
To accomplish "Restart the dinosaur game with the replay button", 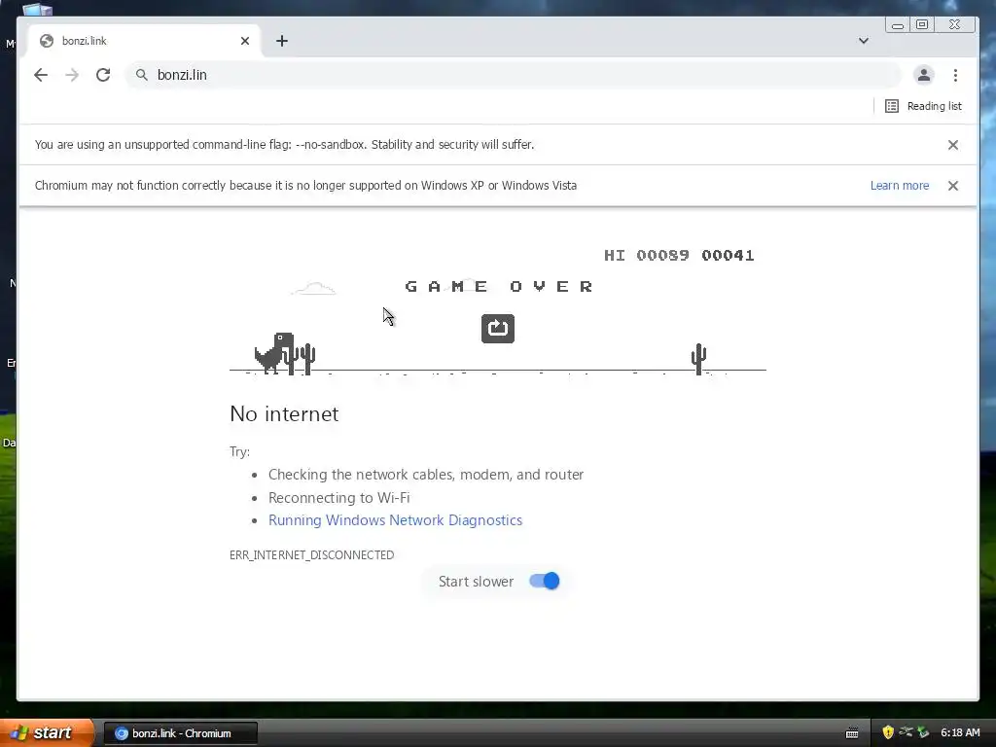I will [498, 329].
